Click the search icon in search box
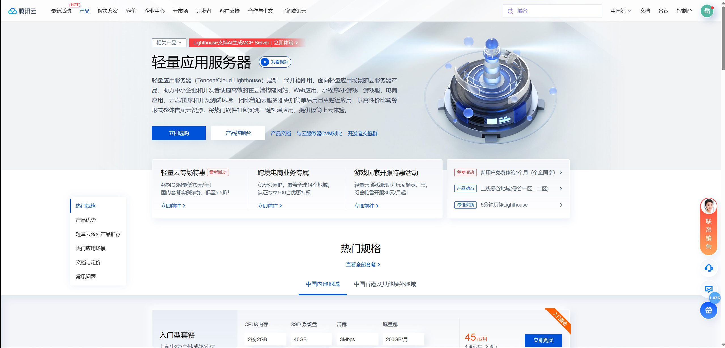Screen dimensions: 725x348 [x=510, y=11]
